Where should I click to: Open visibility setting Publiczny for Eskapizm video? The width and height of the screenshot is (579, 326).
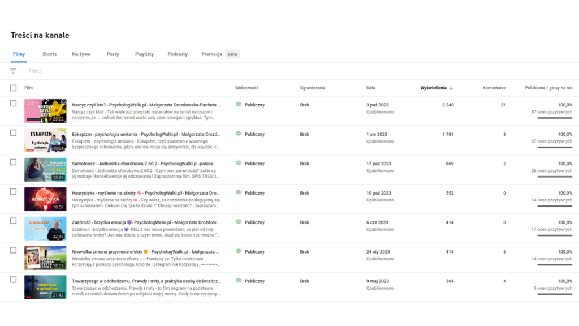tap(256, 134)
